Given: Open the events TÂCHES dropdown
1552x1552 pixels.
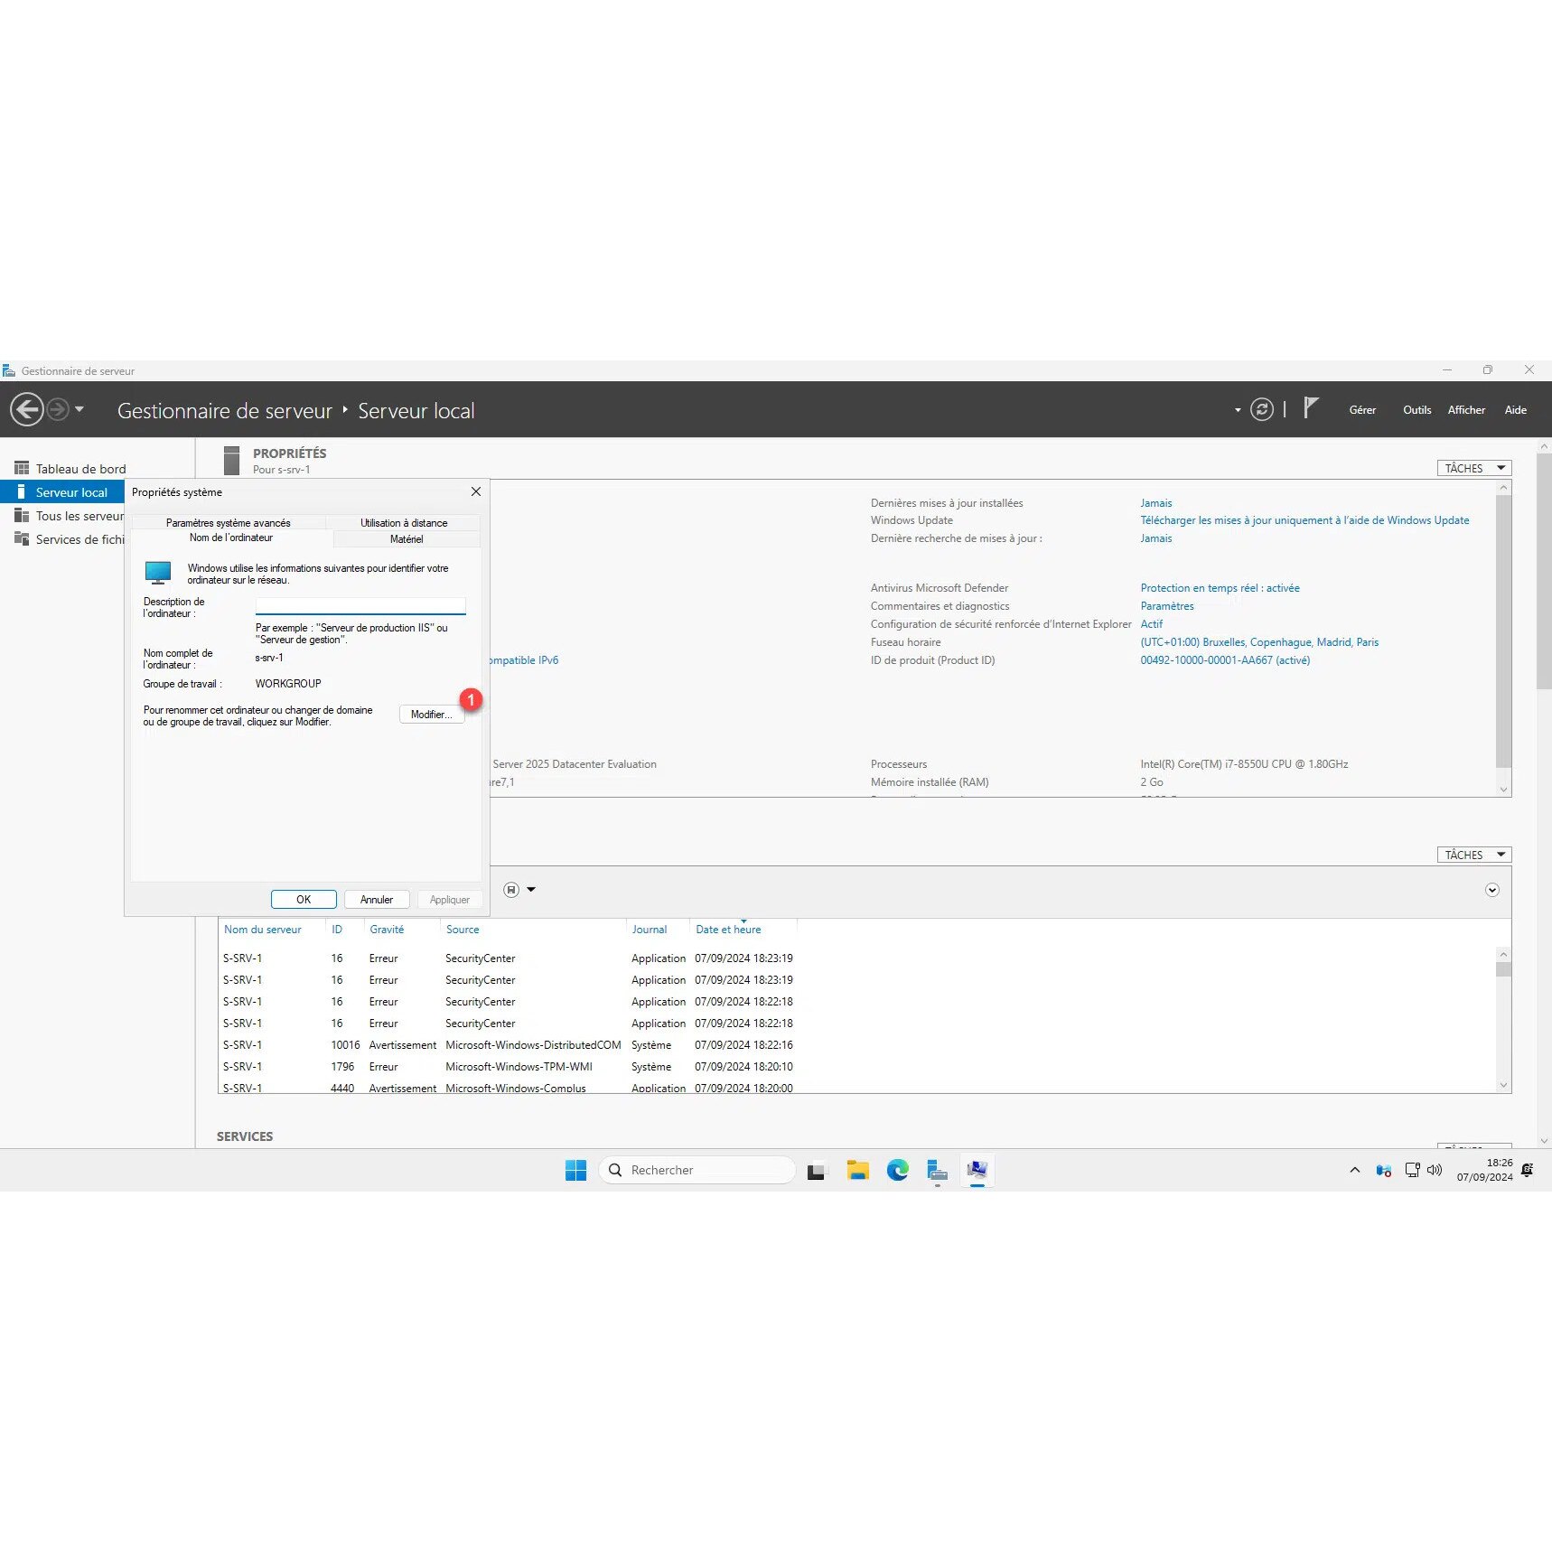Looking at the screenshot, I should point(1473,855).
